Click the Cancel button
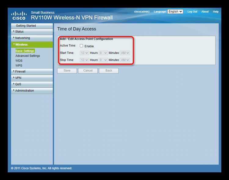 coord(88,71)
